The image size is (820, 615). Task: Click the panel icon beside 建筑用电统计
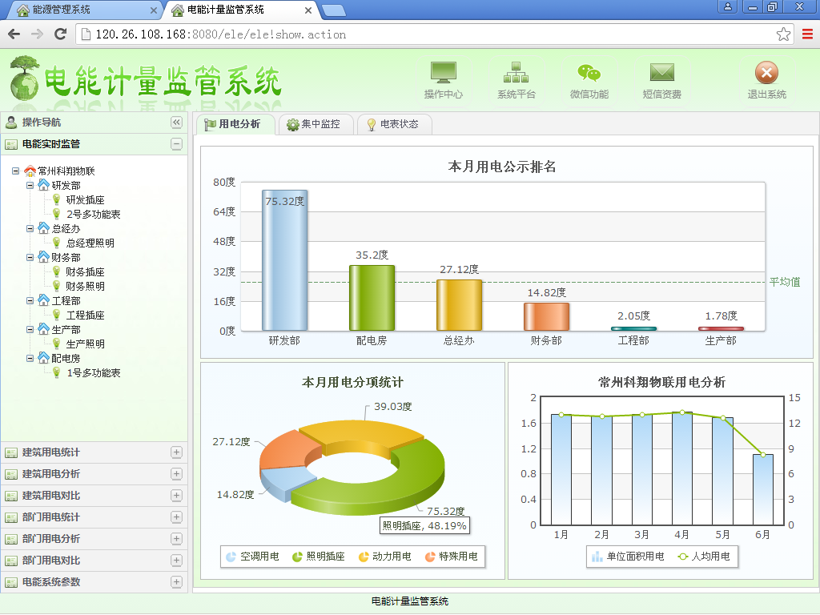11,453
